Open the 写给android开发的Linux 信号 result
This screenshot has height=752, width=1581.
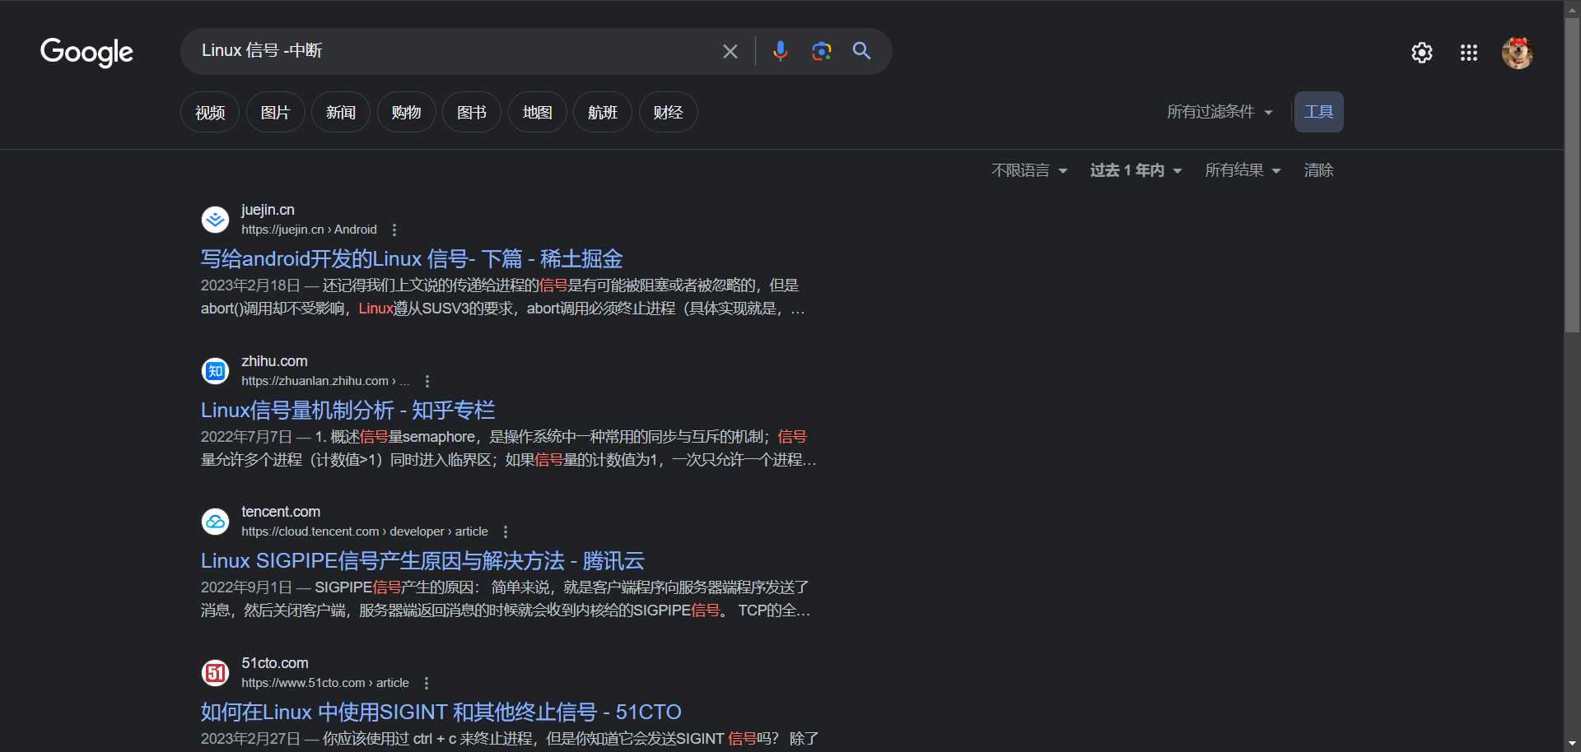[x=412, y=259]
